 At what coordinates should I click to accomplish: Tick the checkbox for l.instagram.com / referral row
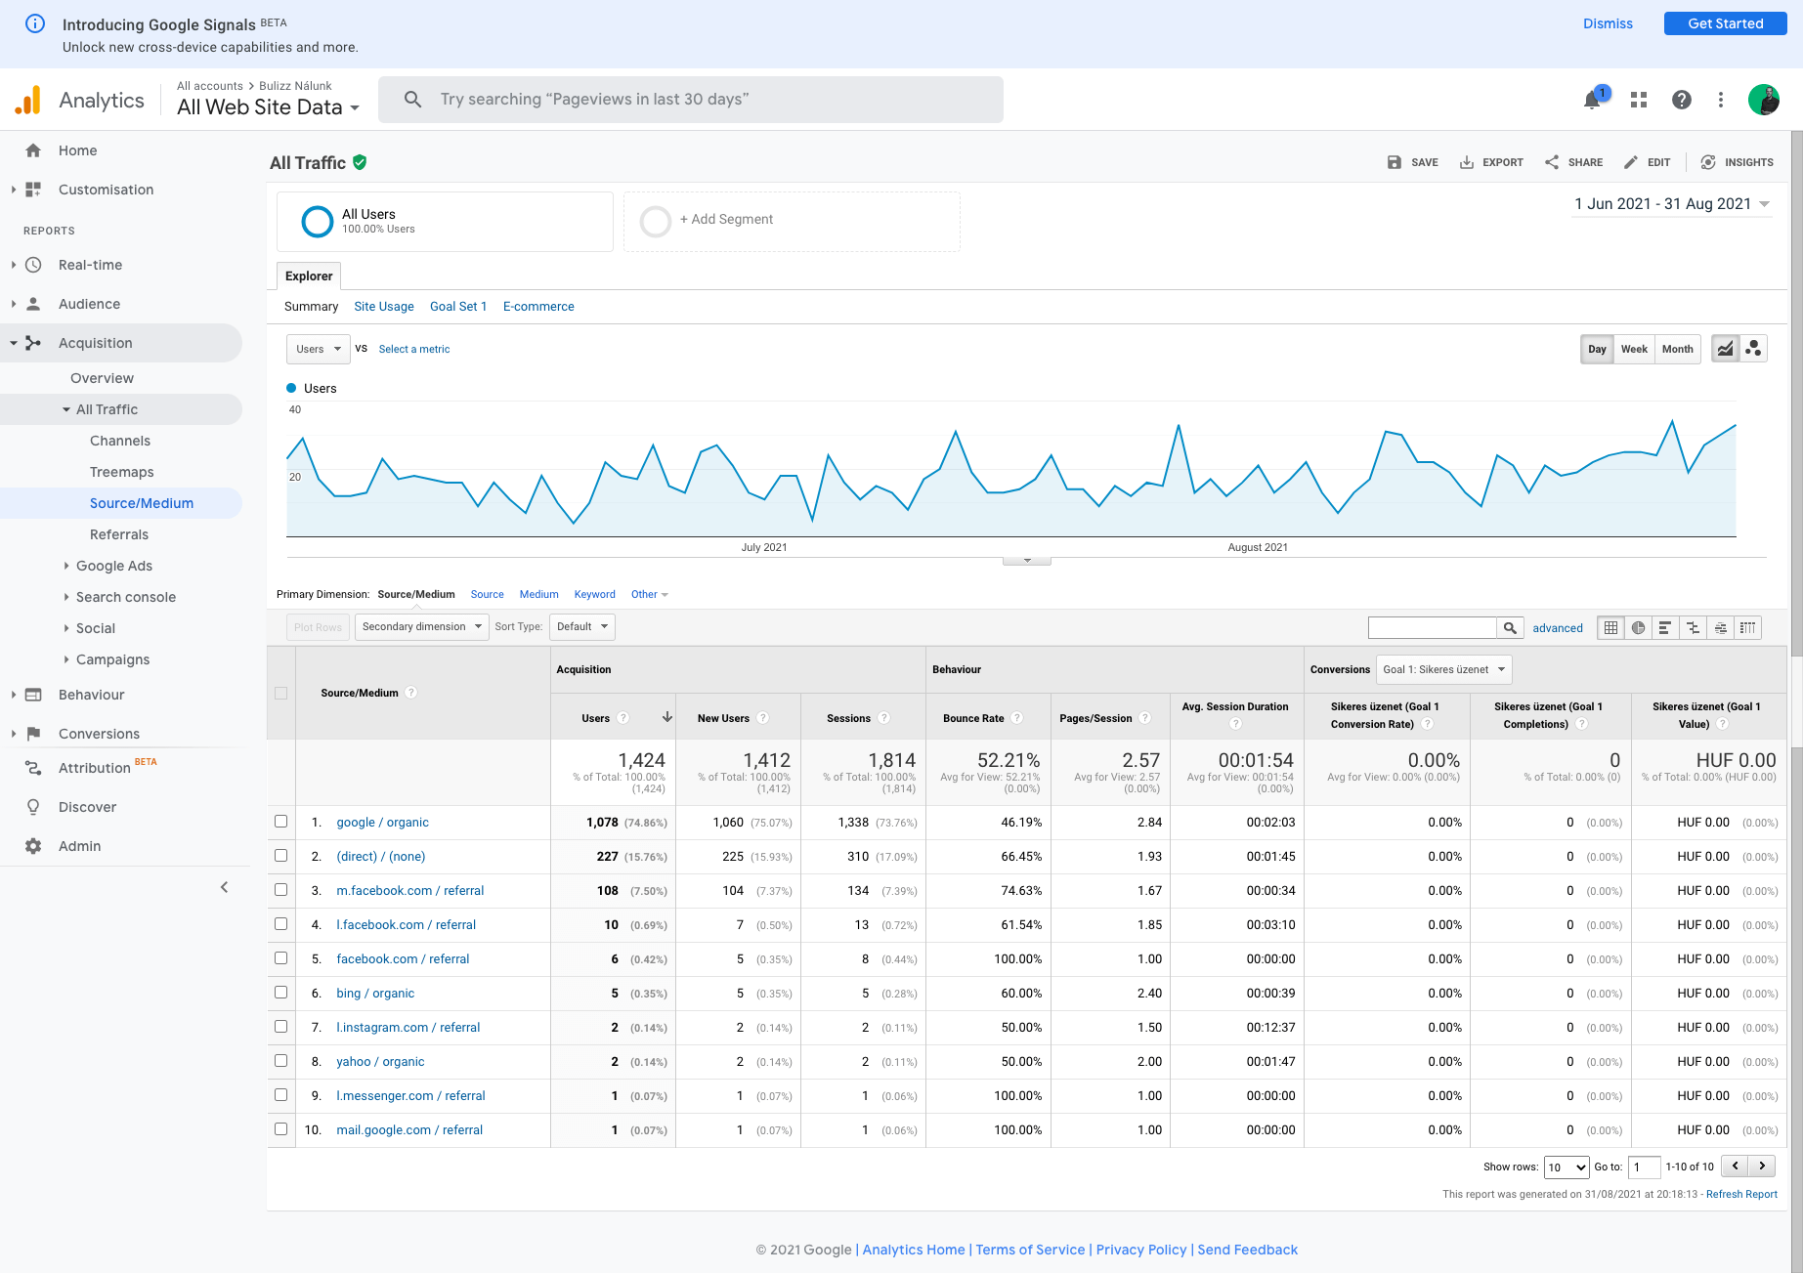click(281, 1027)
